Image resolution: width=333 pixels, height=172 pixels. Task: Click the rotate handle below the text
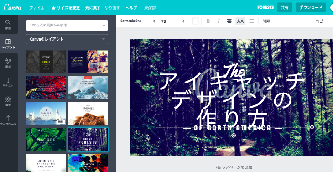click(234, 136)
